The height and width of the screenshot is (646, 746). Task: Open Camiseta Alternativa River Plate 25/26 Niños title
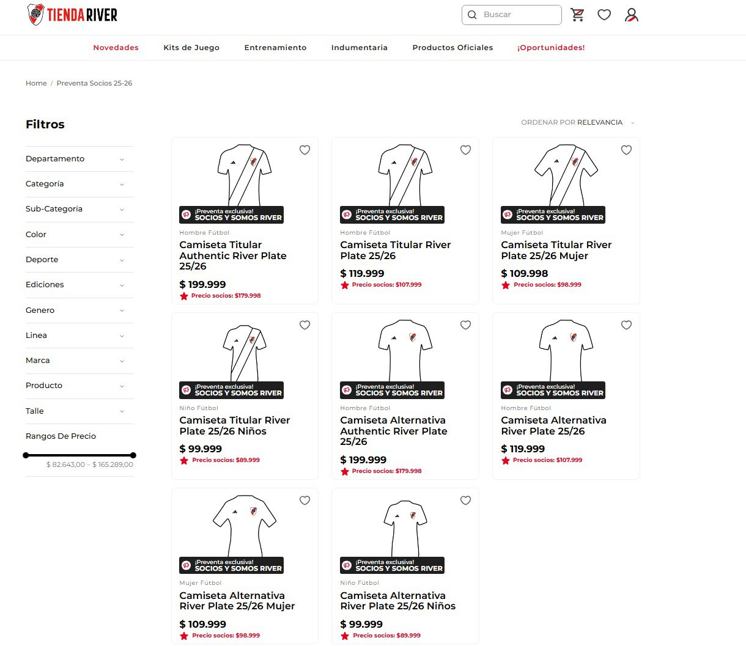click(398, 601)
